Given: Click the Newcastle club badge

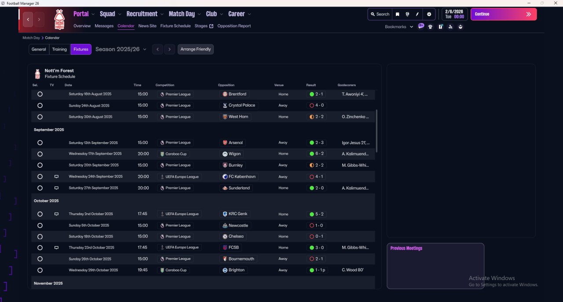Looking at the screenshot, I should (225, 226).
